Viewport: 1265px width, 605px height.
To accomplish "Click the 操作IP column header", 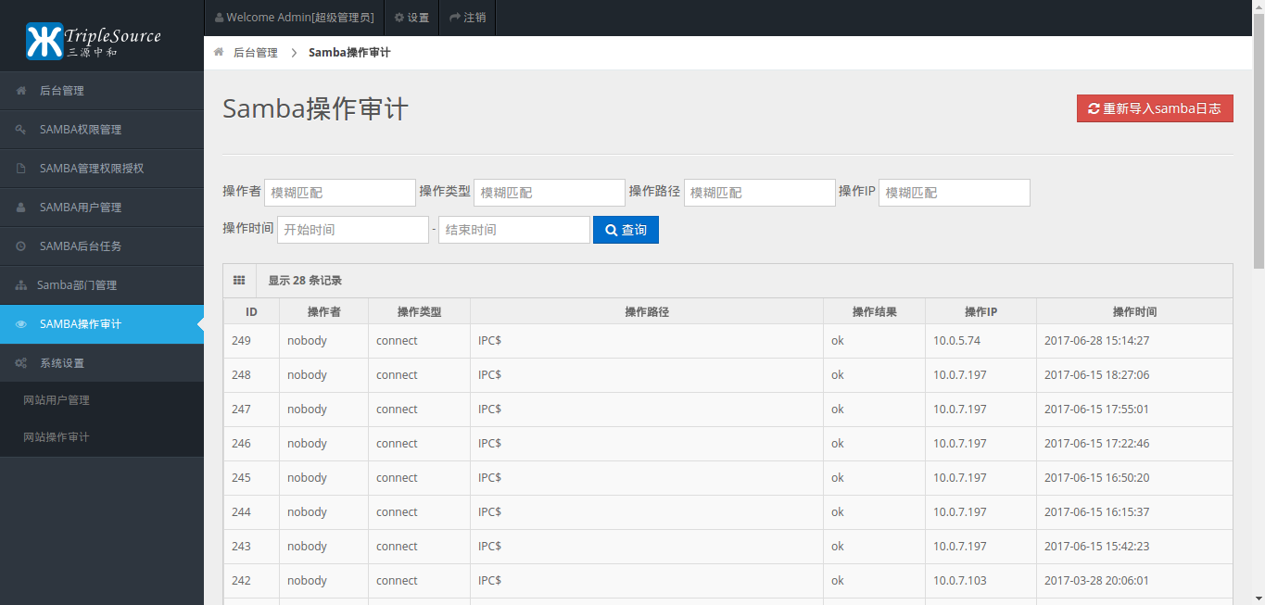I will click(x=980, y=312).
